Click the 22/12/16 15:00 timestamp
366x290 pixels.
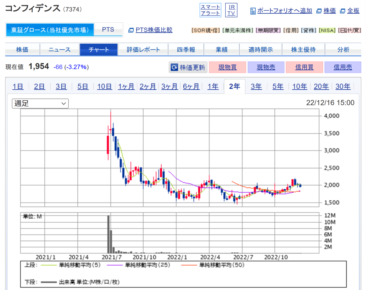[x=330, y=103]
